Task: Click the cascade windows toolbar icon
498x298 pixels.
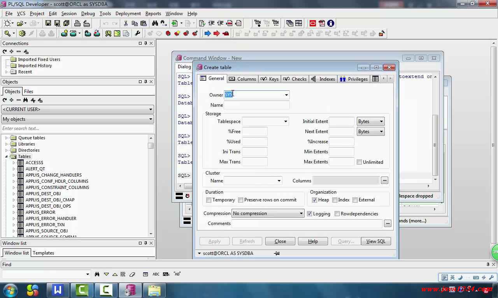Action: (x=290, y=23)
